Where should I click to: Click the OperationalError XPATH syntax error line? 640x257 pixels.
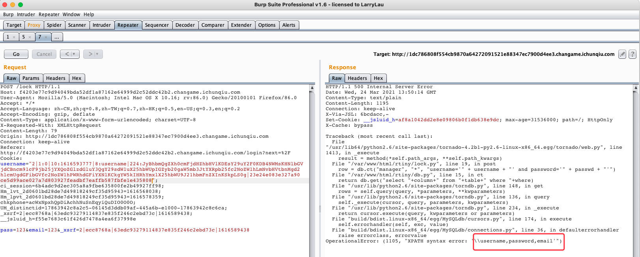[x=444, y=241]
